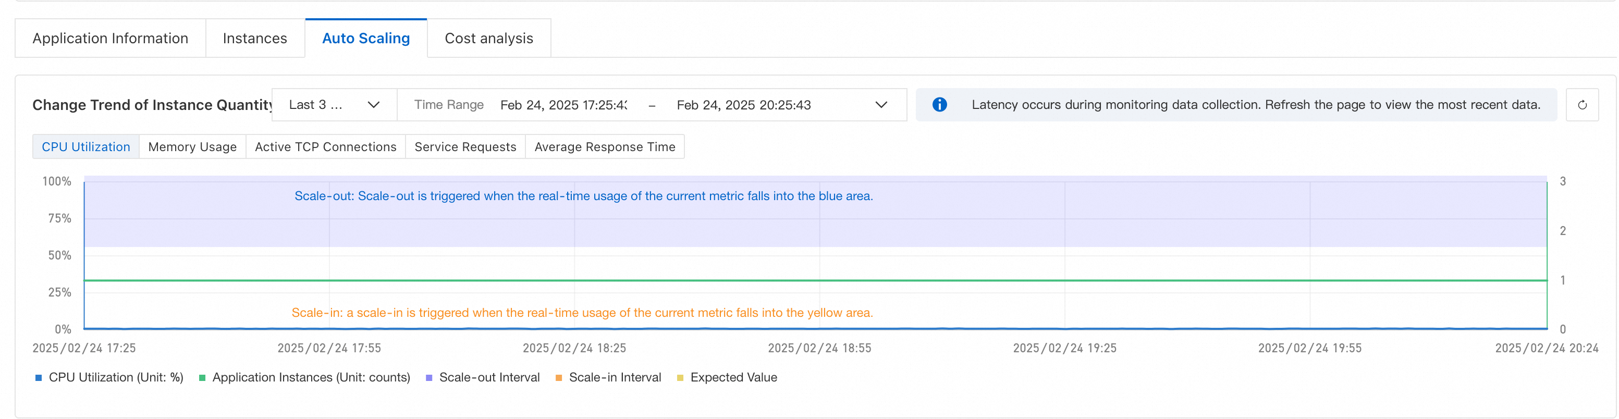Select the Auto Scaling tab

coord(366,39)
